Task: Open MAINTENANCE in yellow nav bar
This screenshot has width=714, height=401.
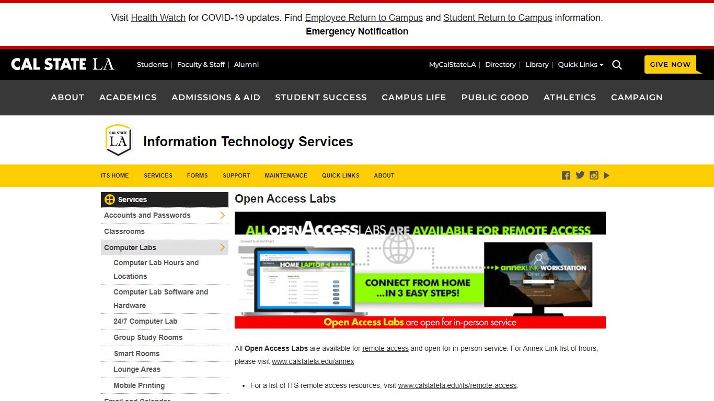Action: pos(286,175)
